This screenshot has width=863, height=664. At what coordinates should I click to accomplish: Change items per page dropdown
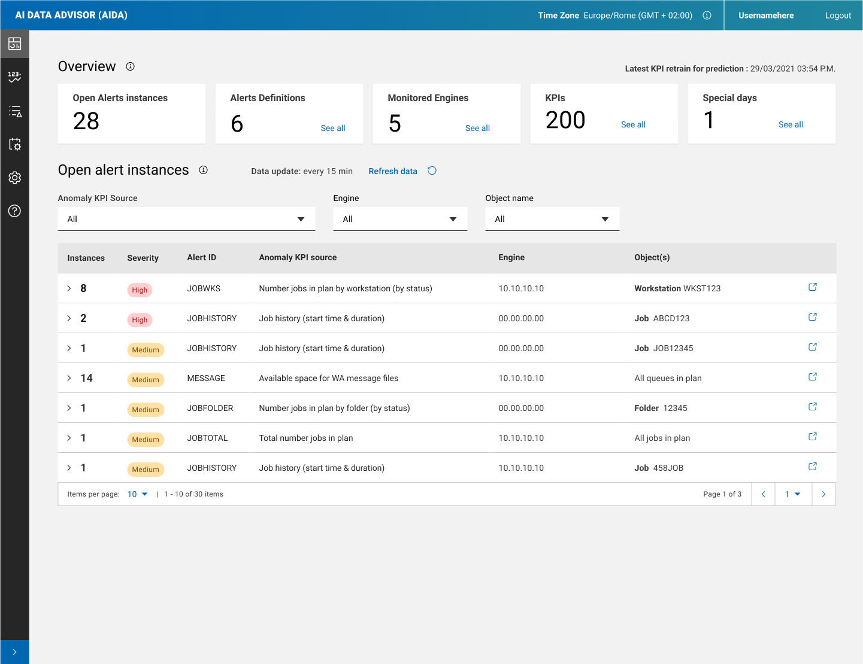click(137, 494)
